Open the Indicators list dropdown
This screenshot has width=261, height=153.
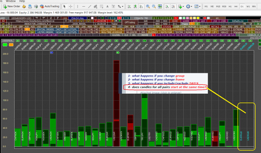[x=181, y=7]
